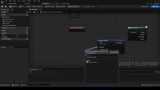
Task: Add new variable with plus icon
Action: pos(27,33)
